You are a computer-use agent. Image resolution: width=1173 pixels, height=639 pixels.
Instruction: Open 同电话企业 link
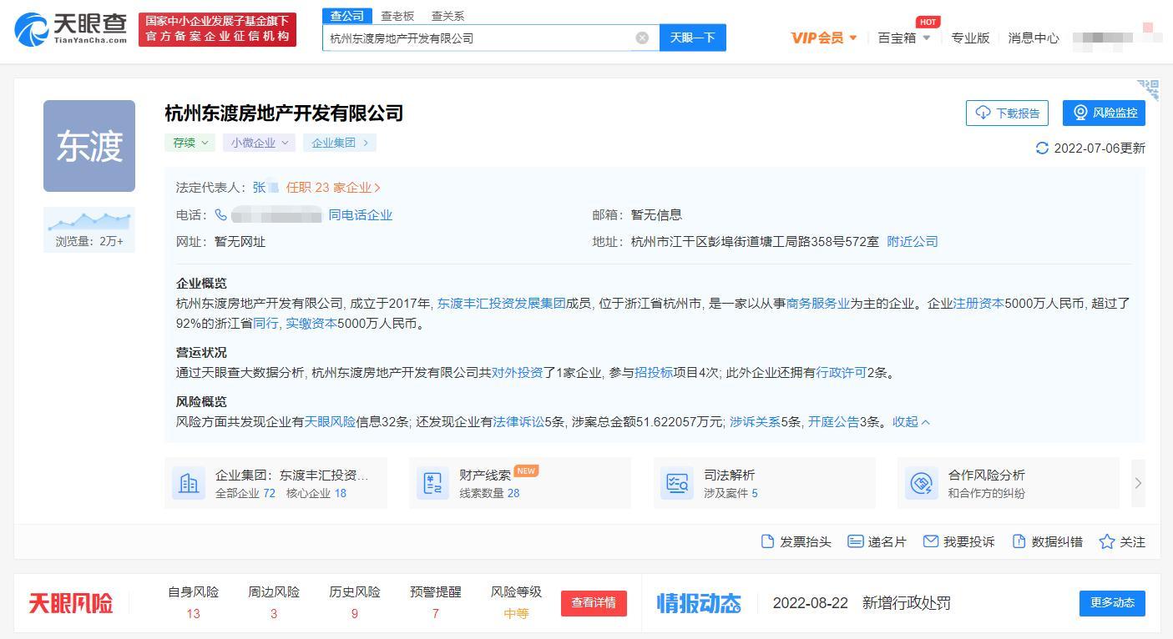(x=361, y=215)
